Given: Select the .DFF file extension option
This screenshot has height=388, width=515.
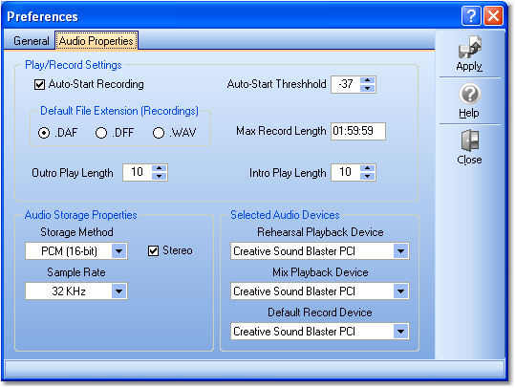Looking at the screenshot, I should tap(101, 133).
